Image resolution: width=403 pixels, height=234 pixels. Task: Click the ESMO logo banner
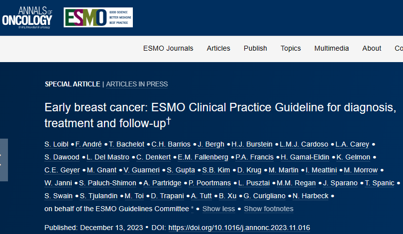pos(98,17)
